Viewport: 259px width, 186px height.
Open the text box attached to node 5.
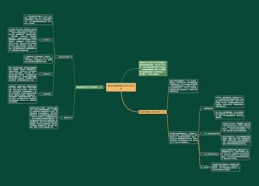[22, 94]
